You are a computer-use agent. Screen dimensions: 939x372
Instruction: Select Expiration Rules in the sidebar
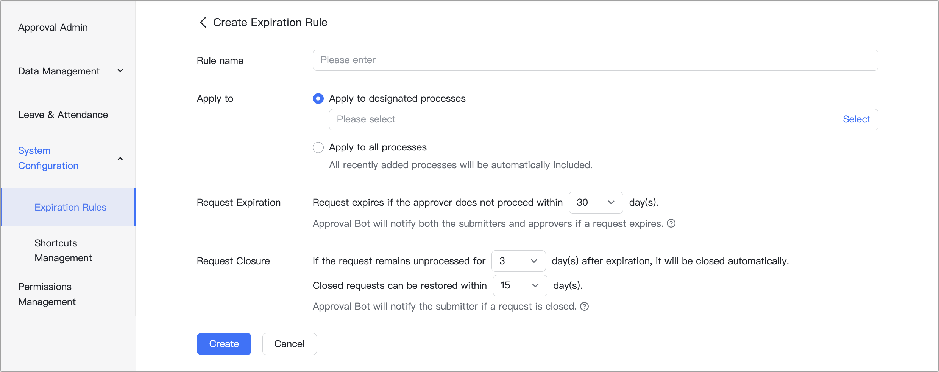tap(70, 207)
